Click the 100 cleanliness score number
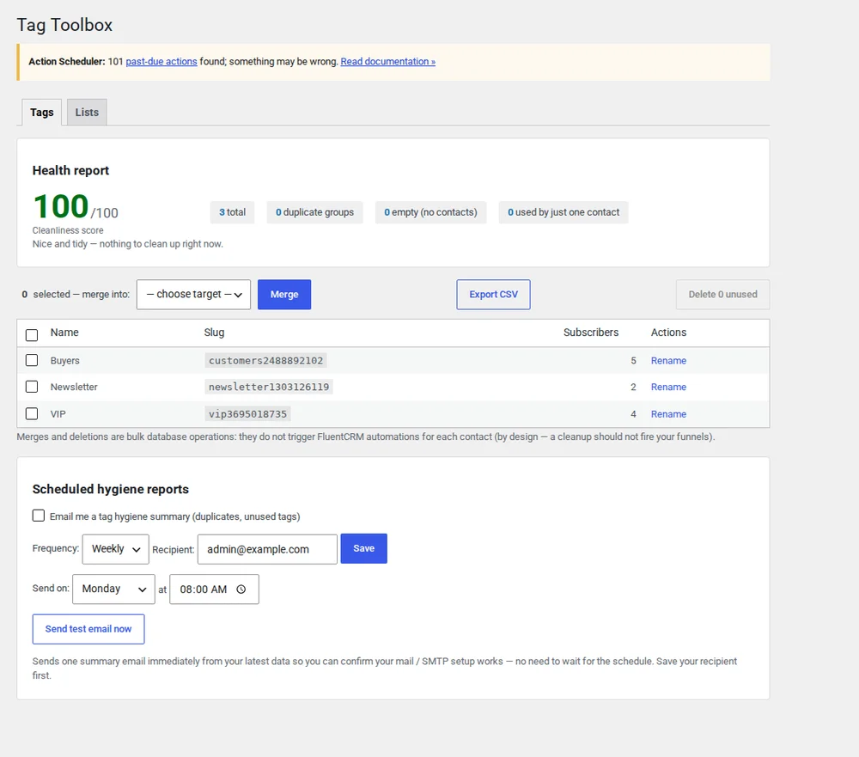859x757 pixels. pyautogui.click(x=61, y=206)
